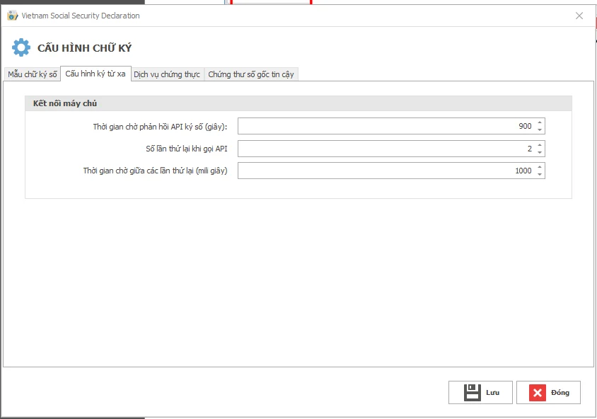
Task: Open Chứng thư số gốc tin cậy tab
Action: [251, 74]
